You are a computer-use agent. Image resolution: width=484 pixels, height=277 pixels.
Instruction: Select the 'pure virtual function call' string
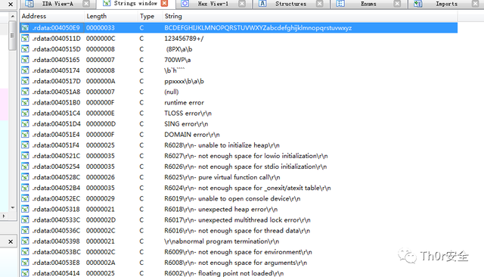click(x=222, y=177)
